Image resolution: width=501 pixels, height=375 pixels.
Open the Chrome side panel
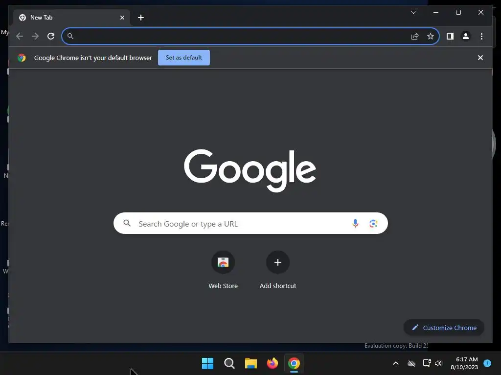click(450, 36)
